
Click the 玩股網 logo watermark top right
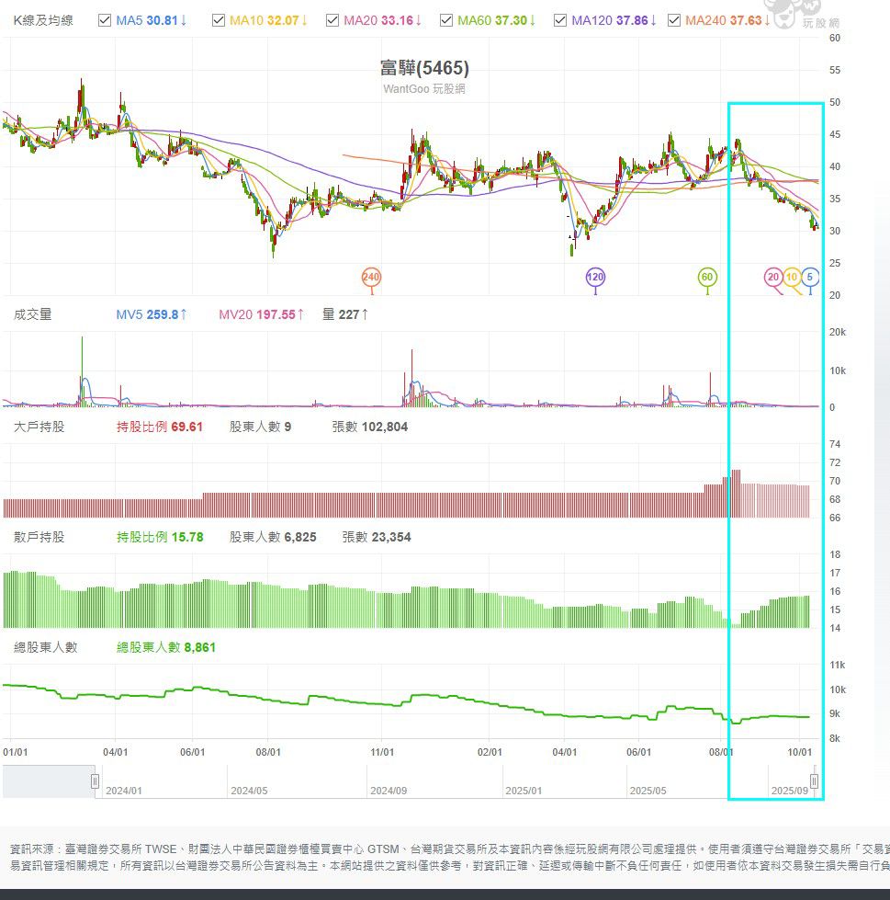pos(803,15)
